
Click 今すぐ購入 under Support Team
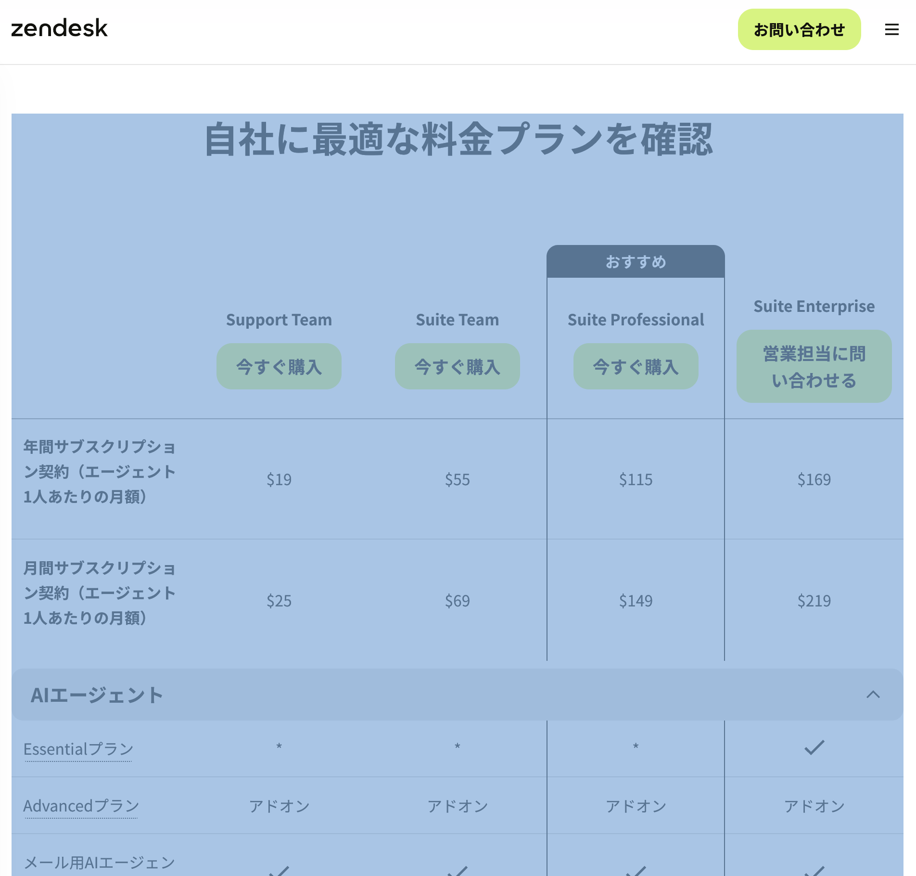279,367
